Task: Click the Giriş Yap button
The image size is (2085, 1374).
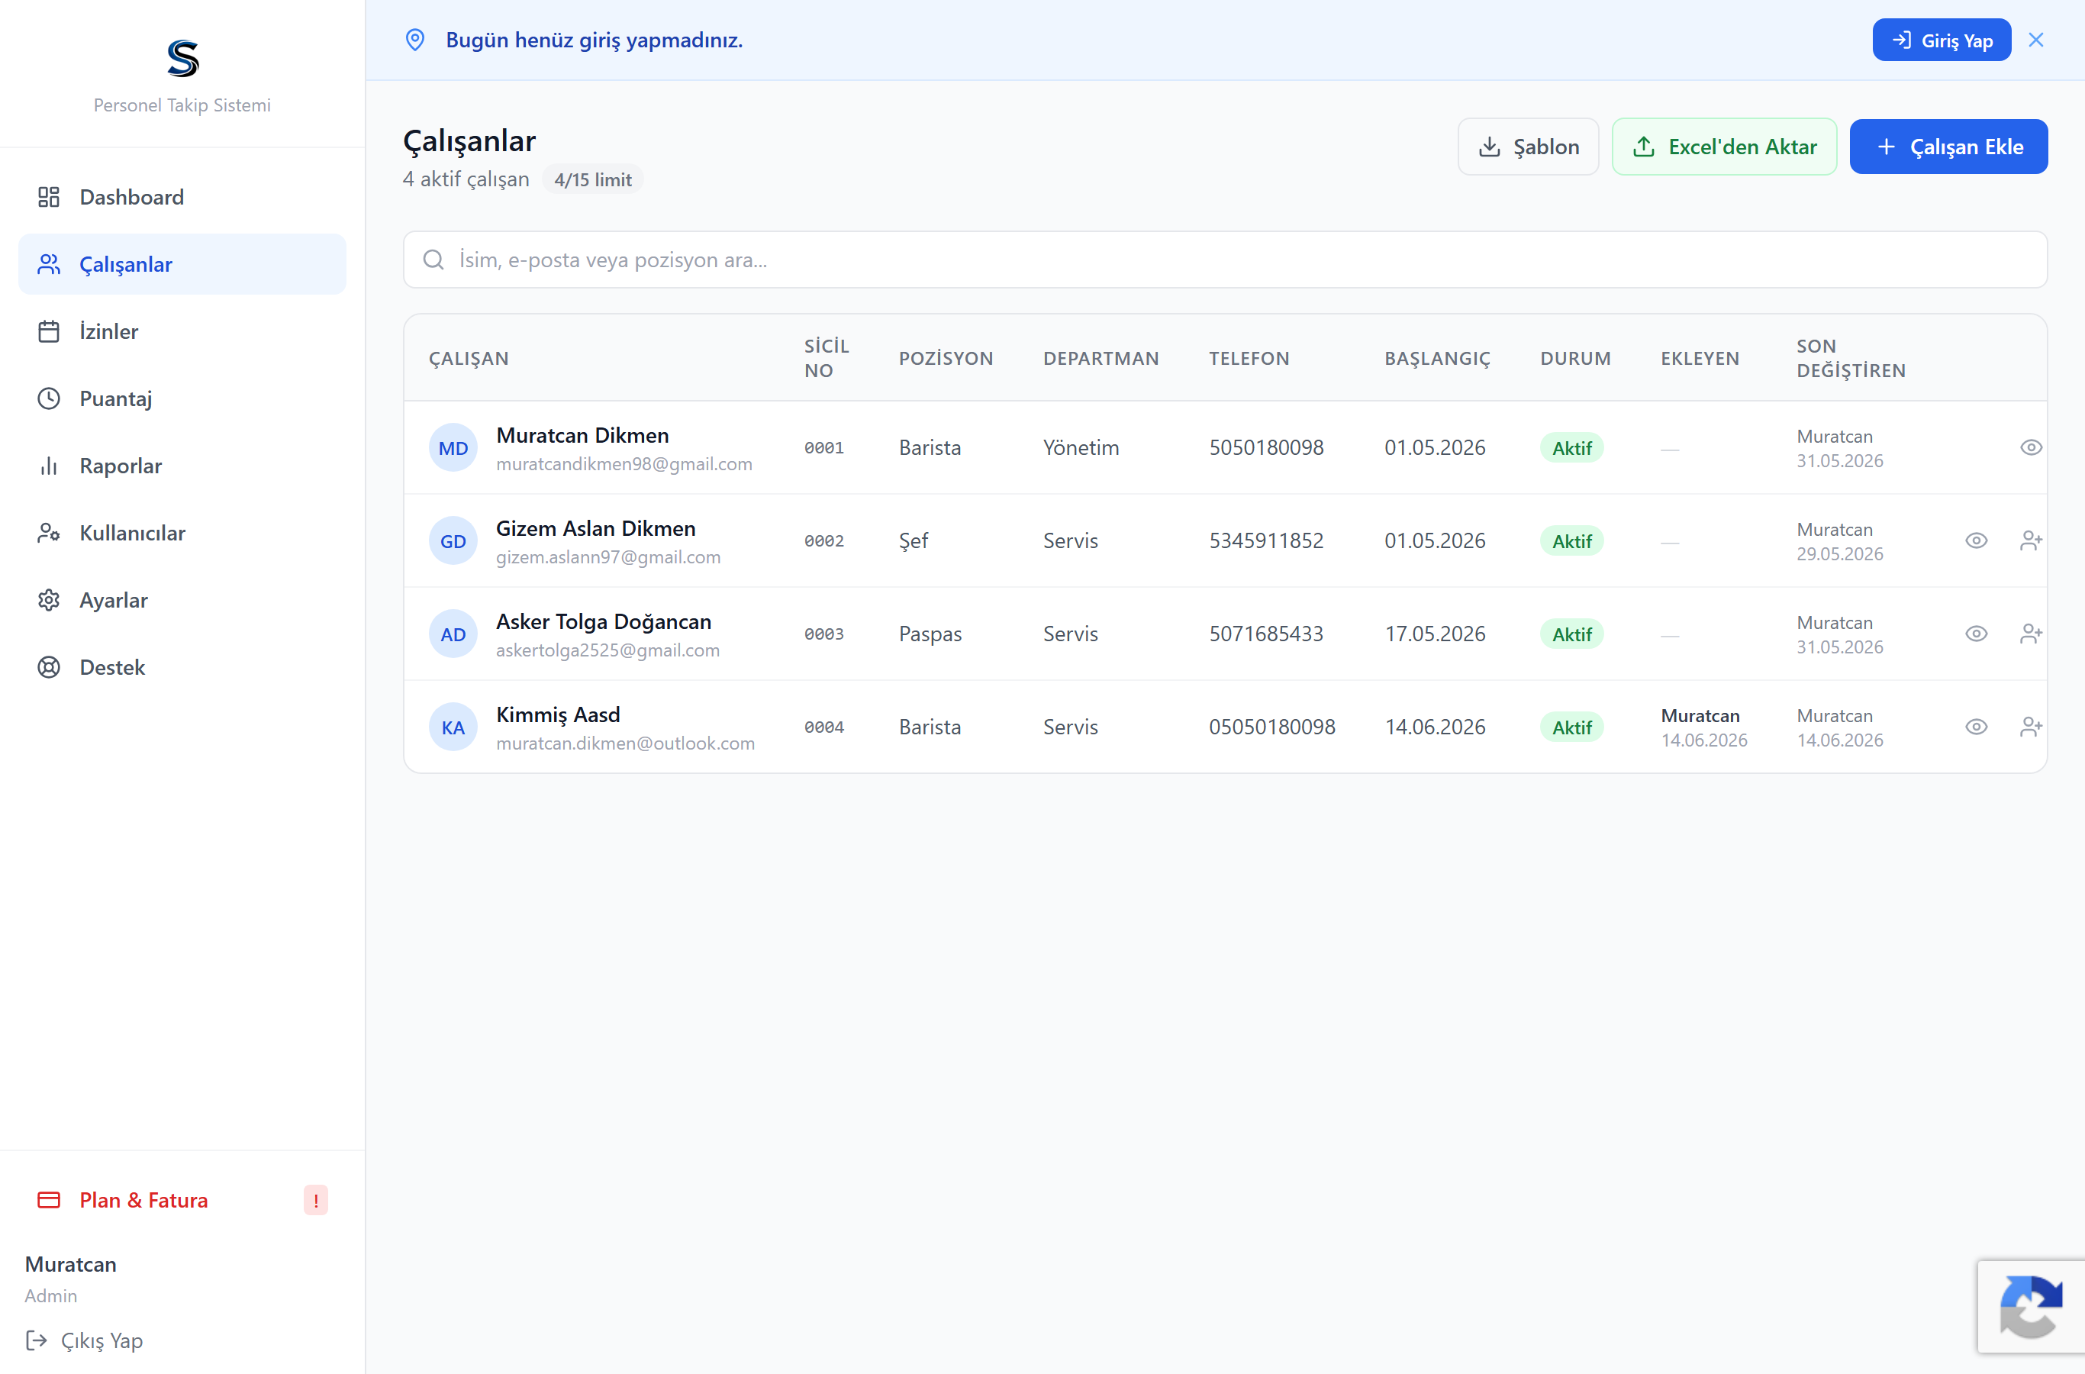Action: point(1942,40)
